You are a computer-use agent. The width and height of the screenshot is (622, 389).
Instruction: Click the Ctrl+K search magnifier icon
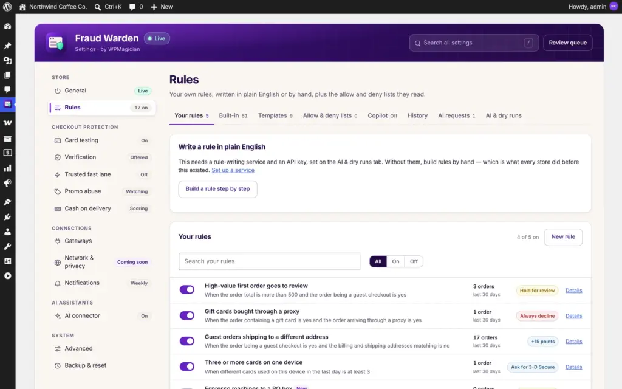coord(98,7)
